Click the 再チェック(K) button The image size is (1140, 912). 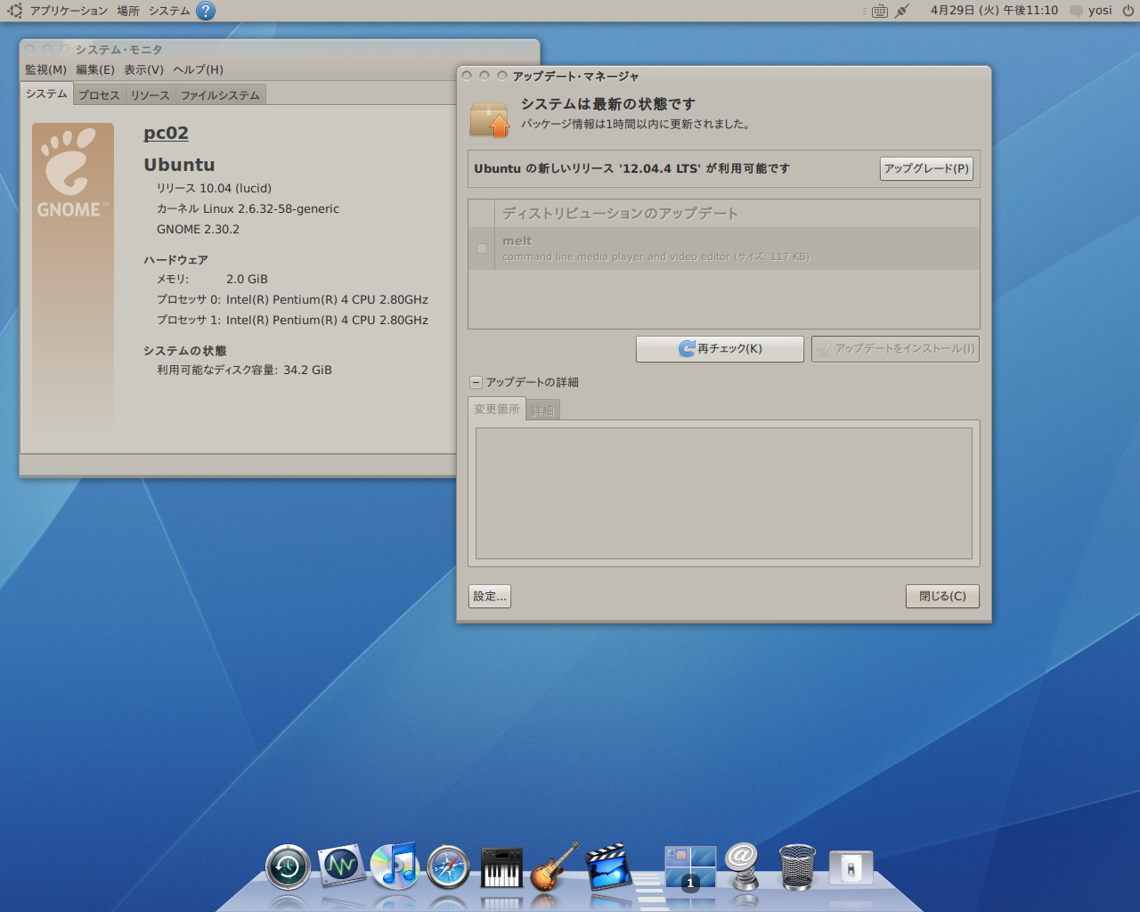click(x=720, y=348)
